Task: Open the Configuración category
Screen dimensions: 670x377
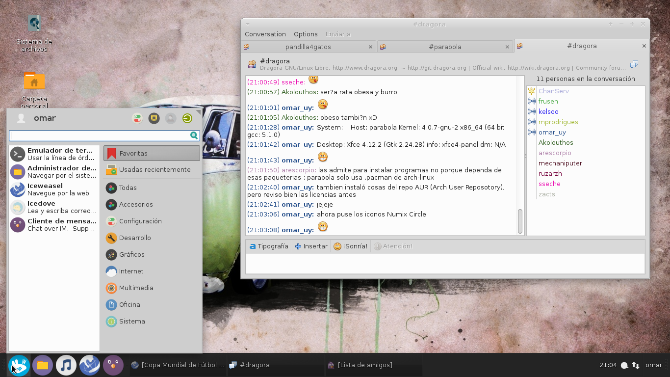Action: click(x=152, y=221)
